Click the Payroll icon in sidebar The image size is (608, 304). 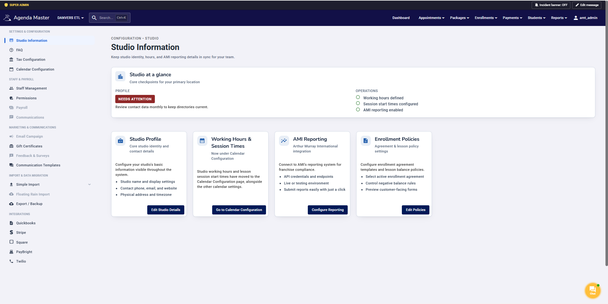(11, 108)
